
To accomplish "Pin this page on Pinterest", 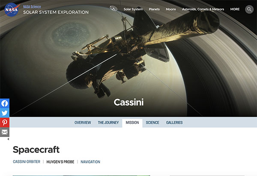I will pos(5,123).
